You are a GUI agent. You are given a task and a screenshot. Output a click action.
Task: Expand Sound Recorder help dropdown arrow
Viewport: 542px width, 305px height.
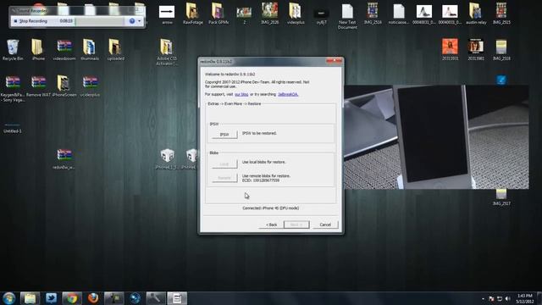pyautogui.click(x=140, y=21)
